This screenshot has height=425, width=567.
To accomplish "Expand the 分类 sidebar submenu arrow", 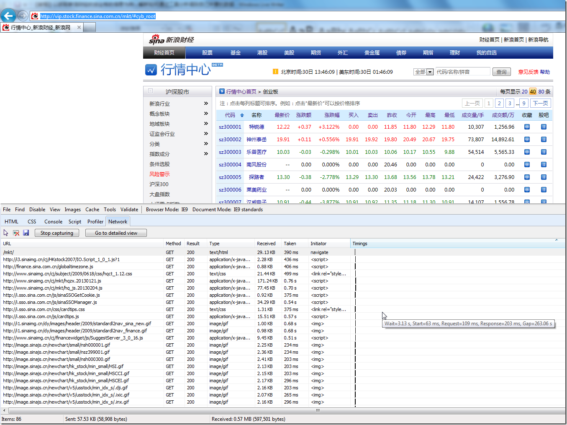I will (206, 143).
